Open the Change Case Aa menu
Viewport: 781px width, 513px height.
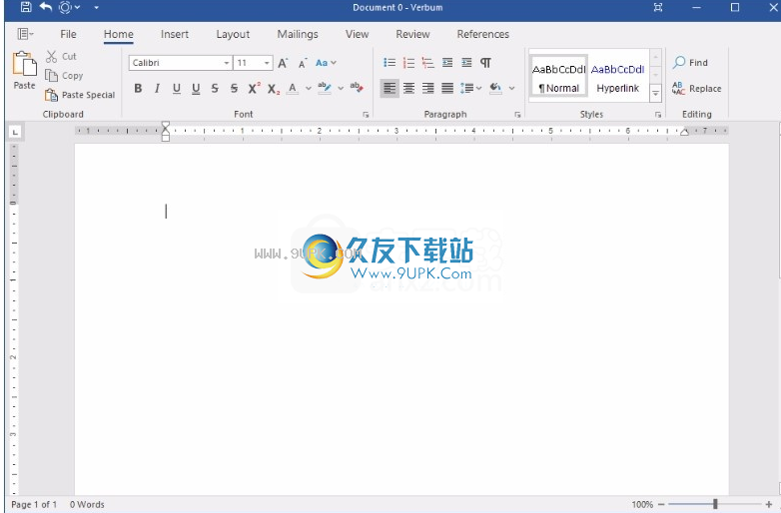point(326,63)
